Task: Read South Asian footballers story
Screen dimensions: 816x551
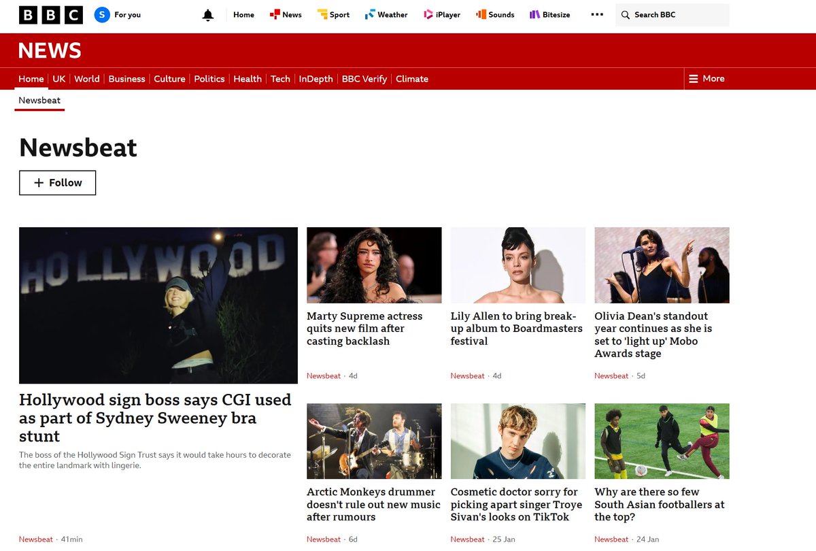Action: point(660,504)
